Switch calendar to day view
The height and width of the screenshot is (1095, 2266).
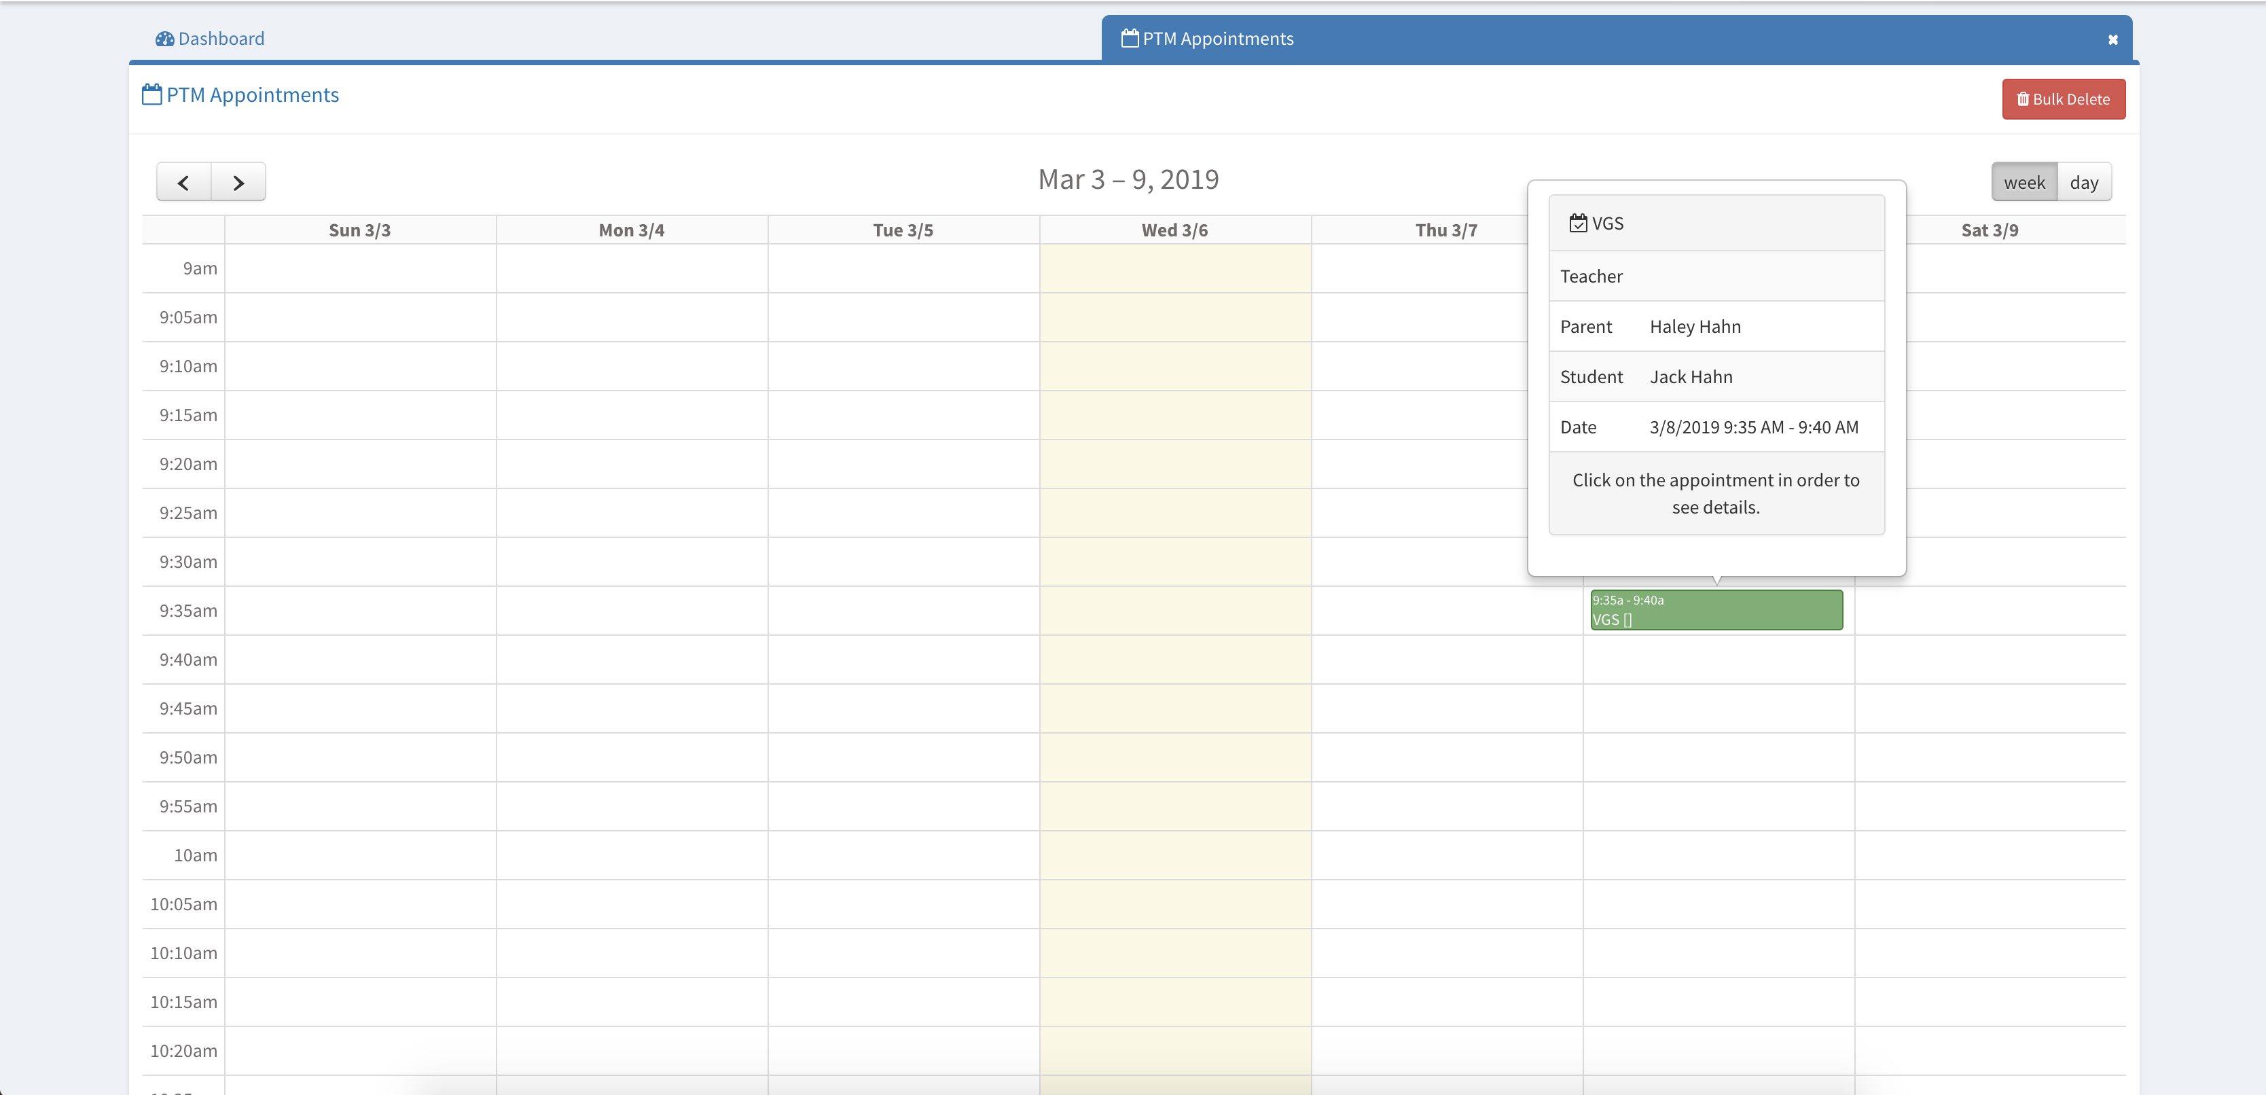pos(2083,182)
